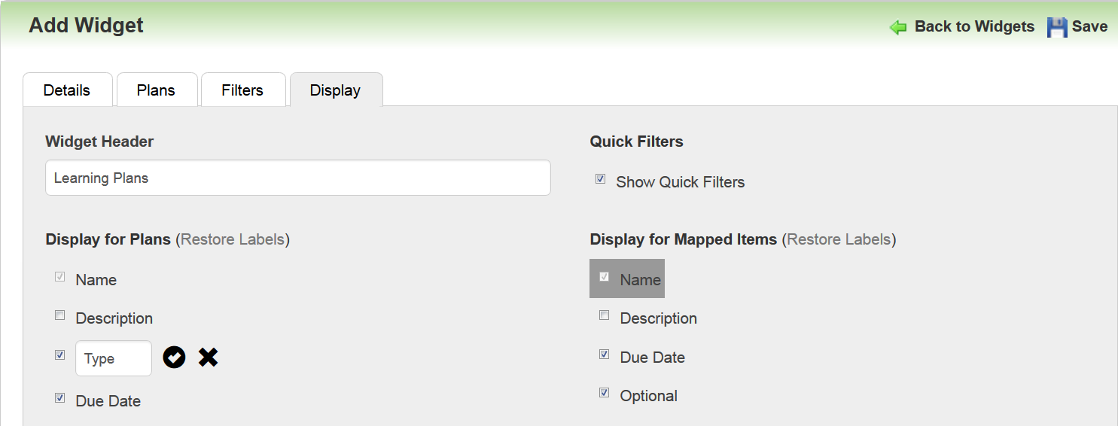Click the green Back to Widgets arrow icon

pyautogui.click(x=898, y=28)
